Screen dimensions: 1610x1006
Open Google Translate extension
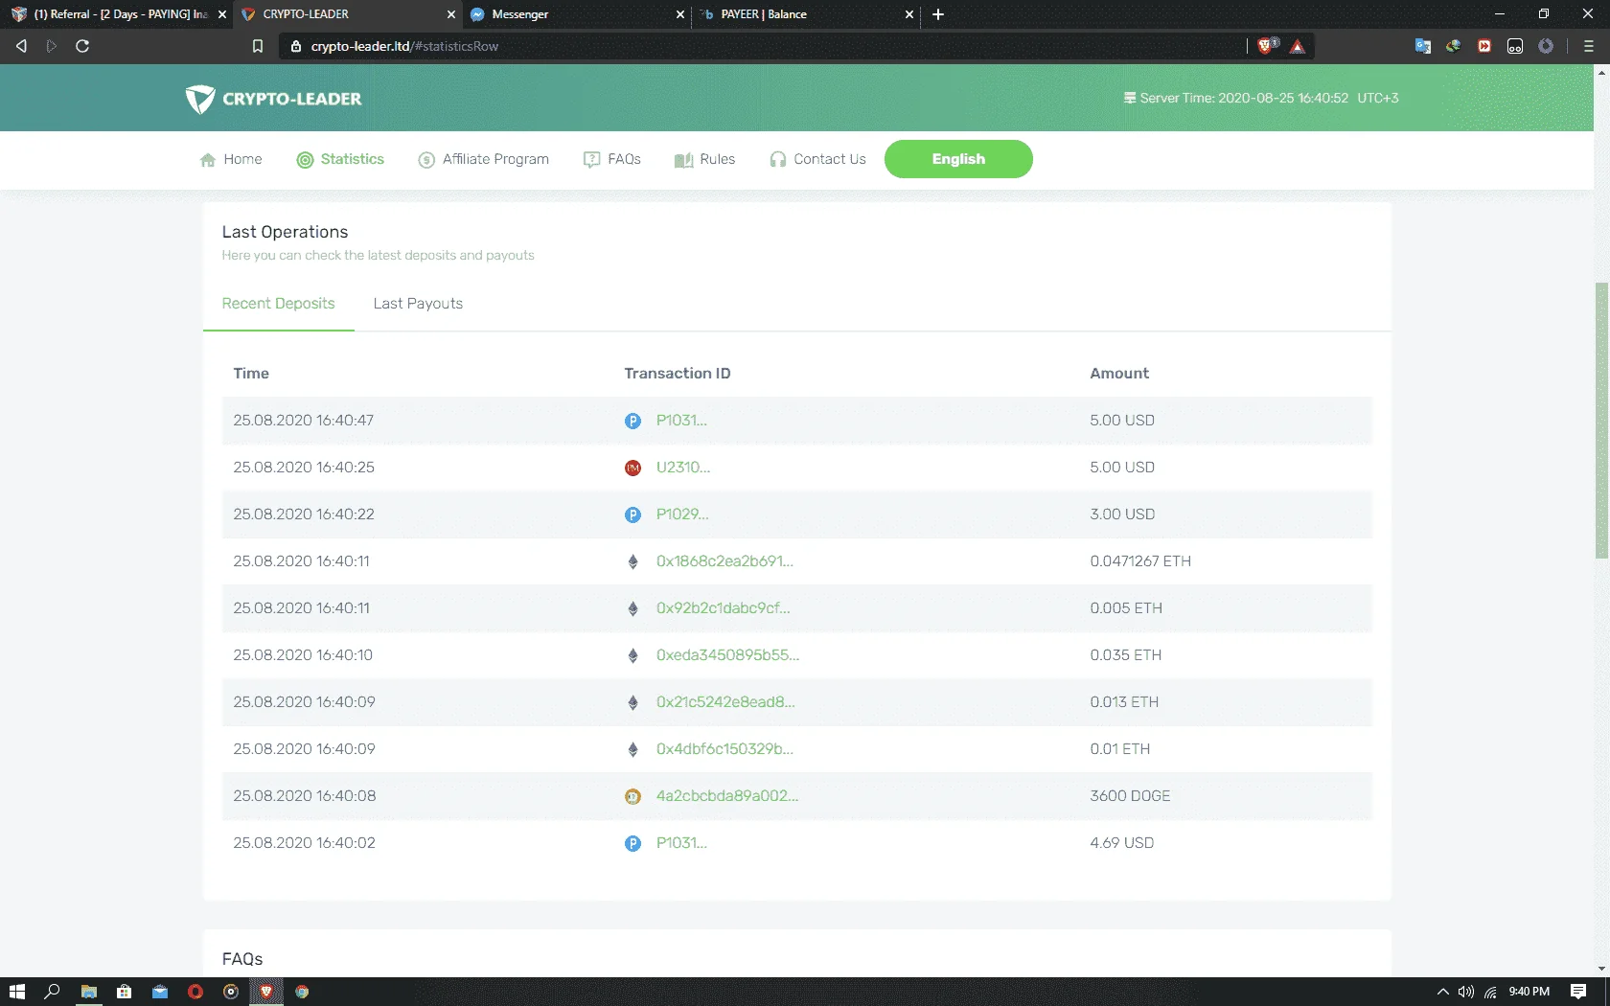click(x=1423, y=46)
